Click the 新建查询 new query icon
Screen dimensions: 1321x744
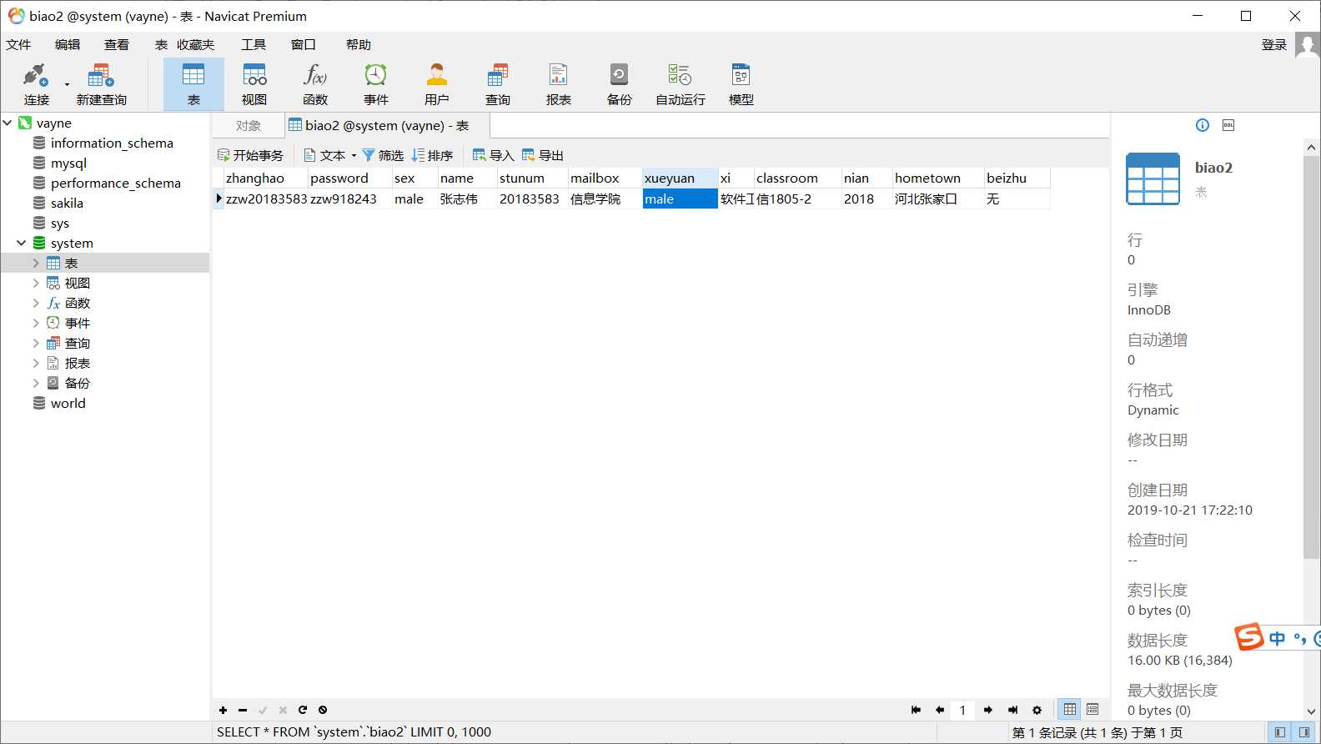101,84
